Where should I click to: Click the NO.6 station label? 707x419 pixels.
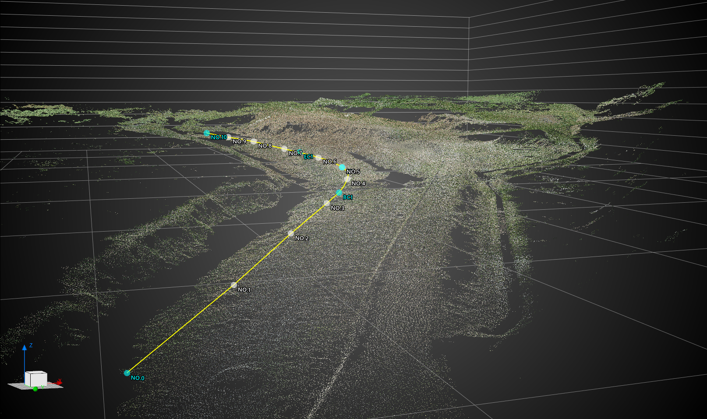(329, 162)
